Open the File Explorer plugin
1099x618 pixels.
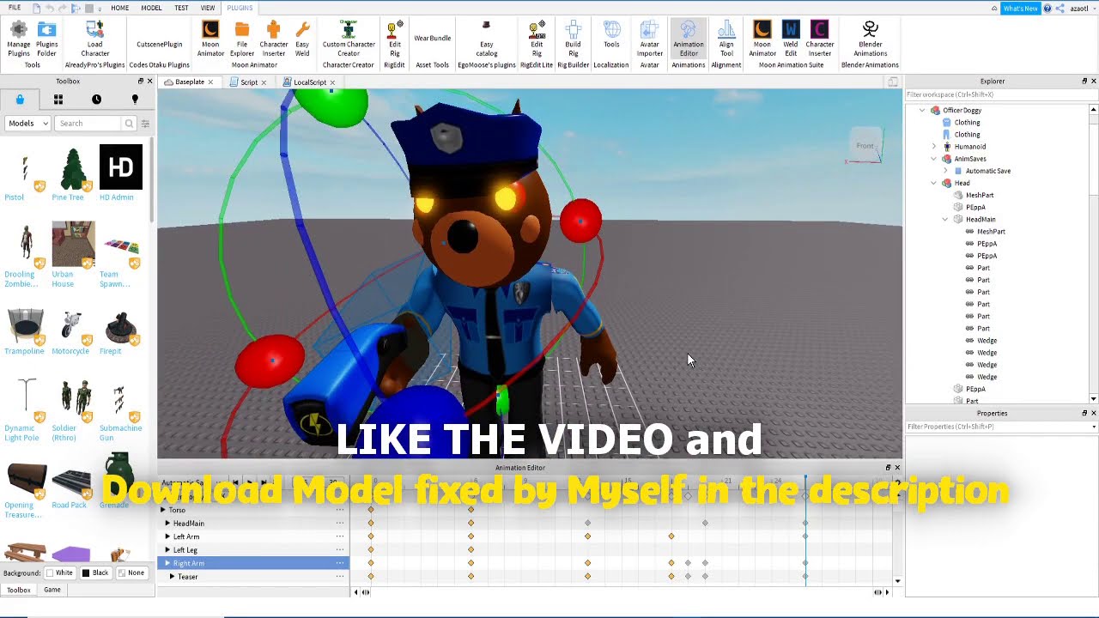pyautogui.click(x=242, y=39)
